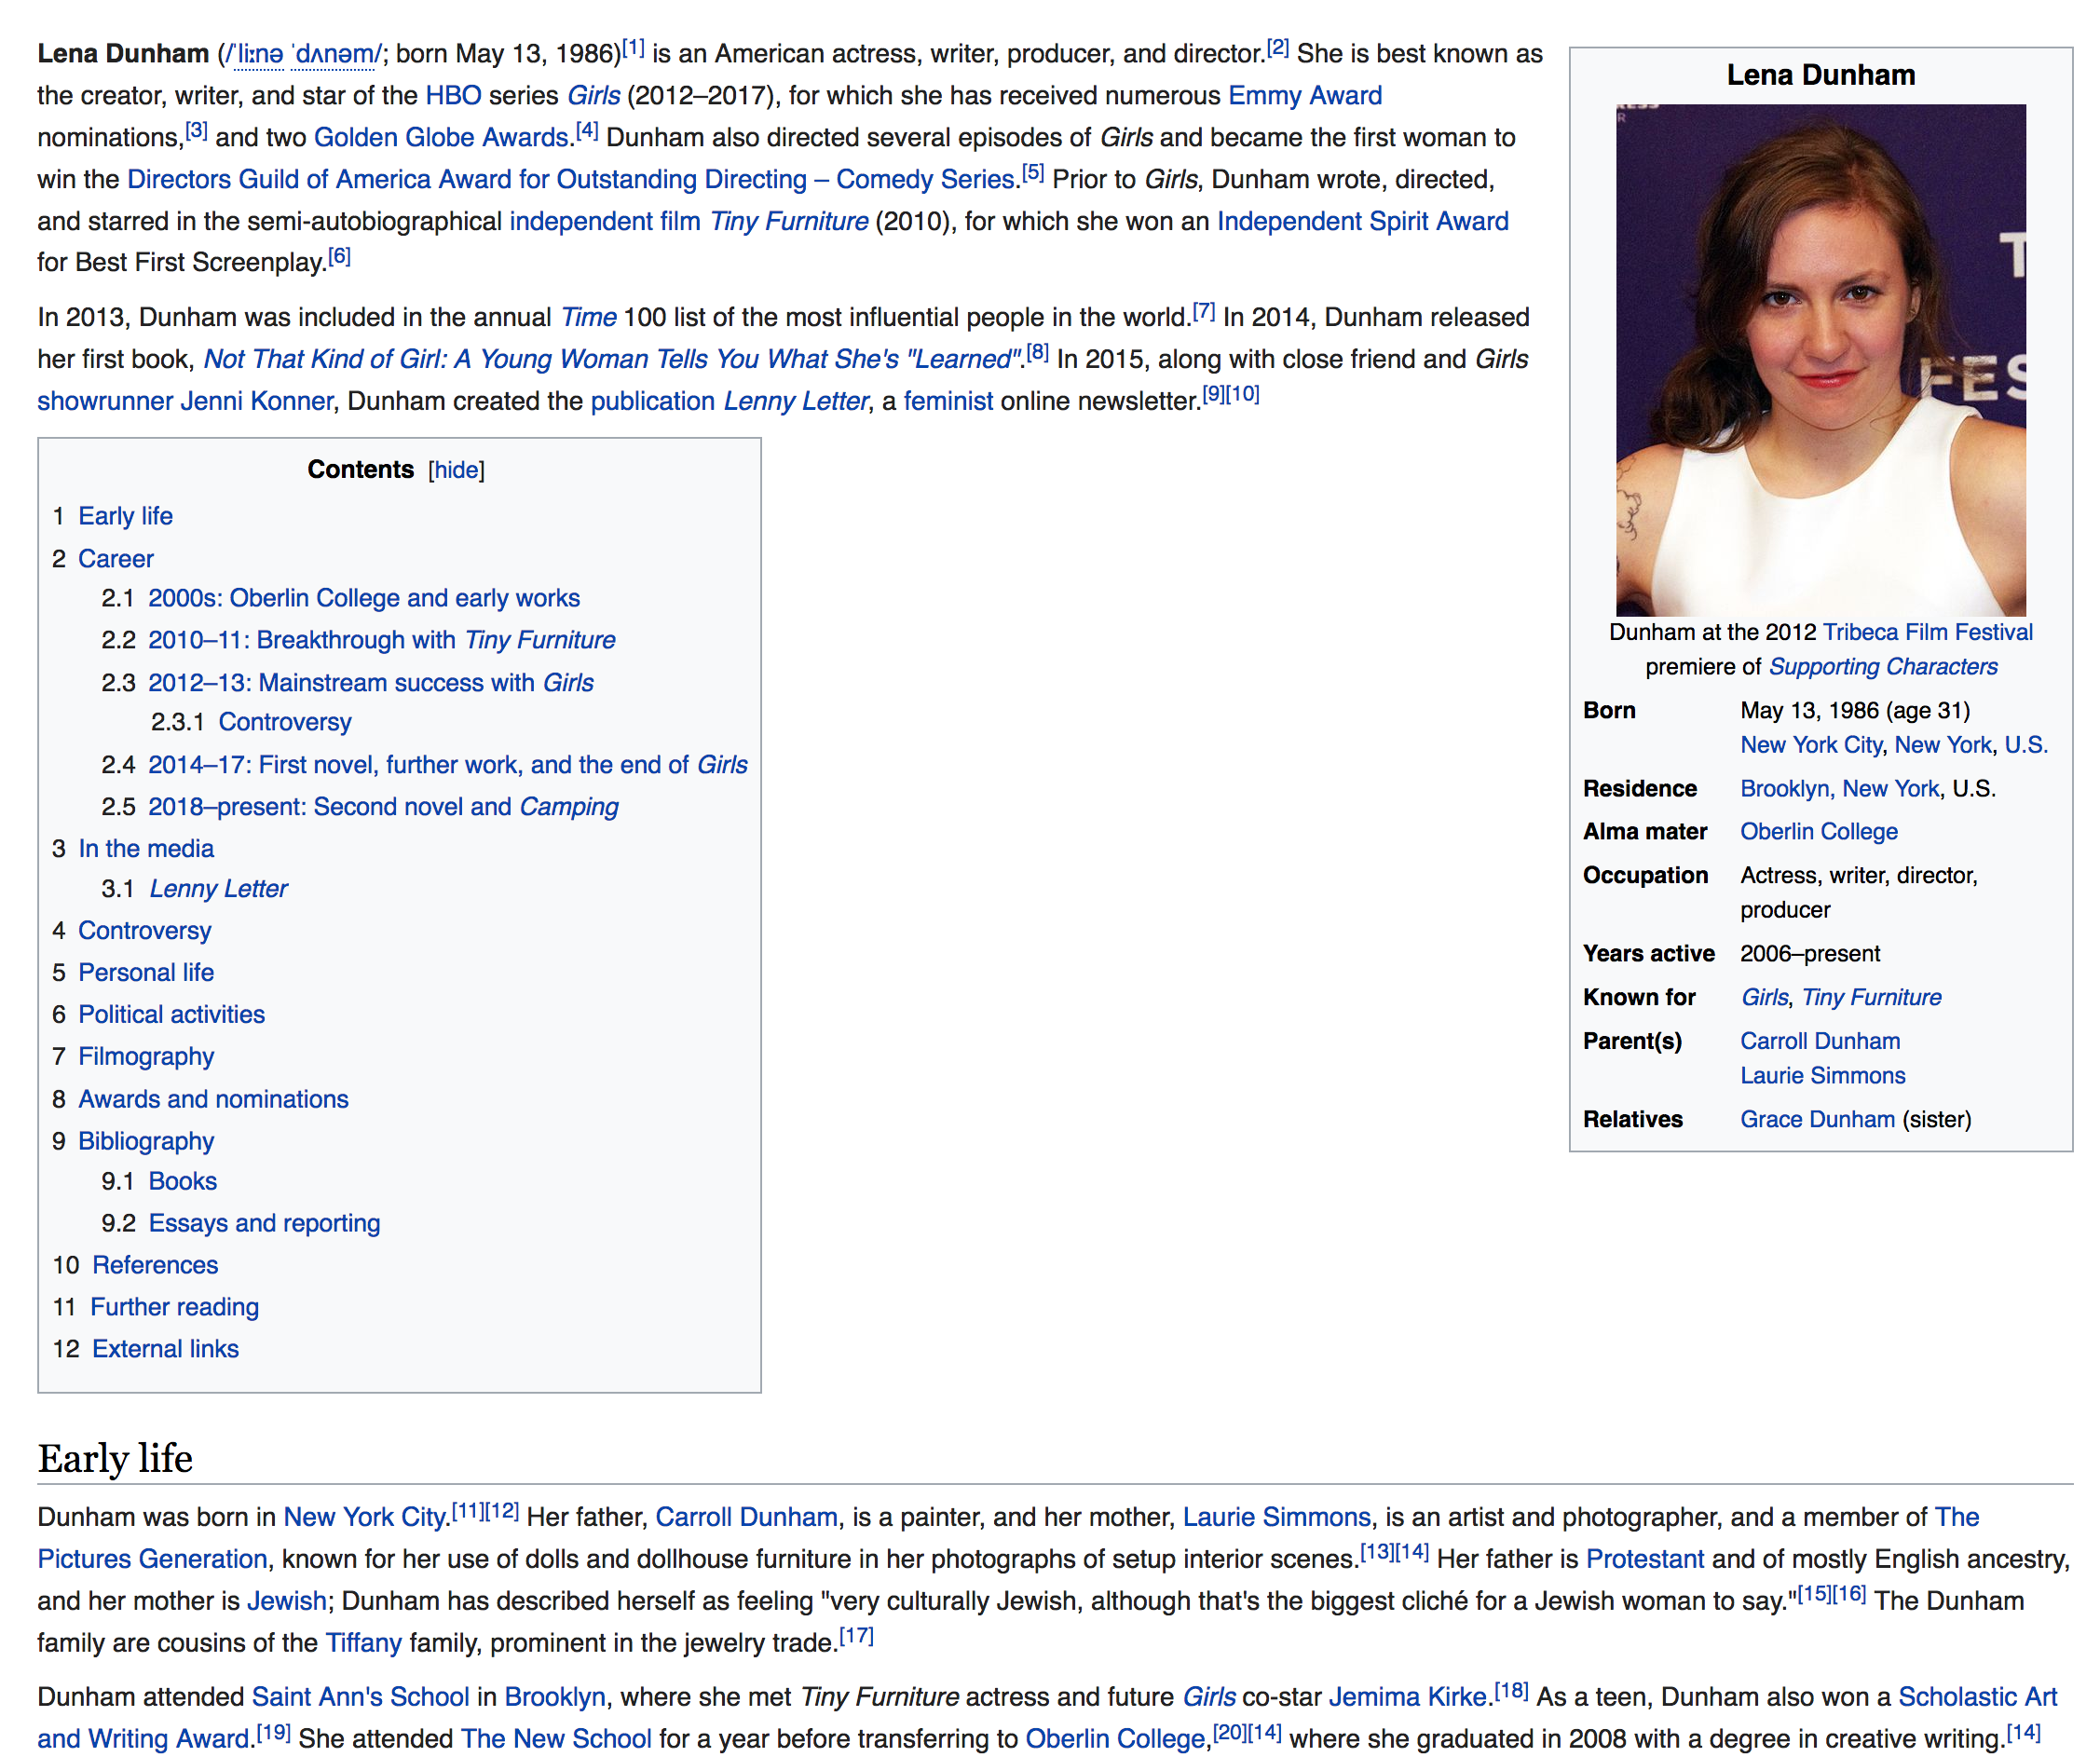The height and width of the screenshot is (1757, 2100).
Task: Click the HBO link in intro
Action: click(x=453, y=96)
